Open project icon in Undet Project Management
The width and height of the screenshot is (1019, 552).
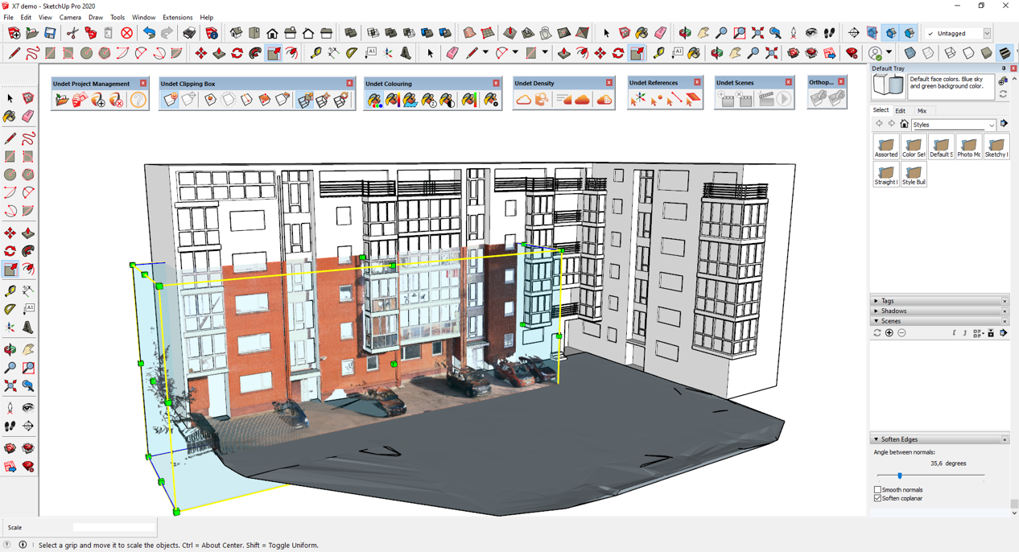tap(62, 100)
